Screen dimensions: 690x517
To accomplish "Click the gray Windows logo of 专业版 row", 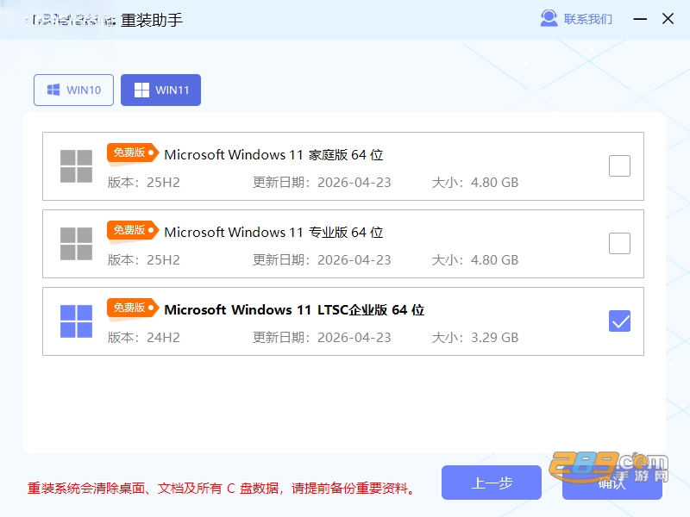I will (76, 244).
